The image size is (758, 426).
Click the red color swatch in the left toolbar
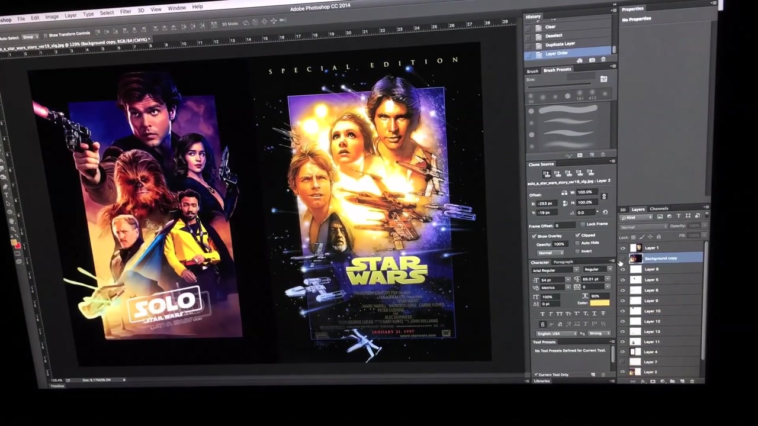(x=17, y=245)
